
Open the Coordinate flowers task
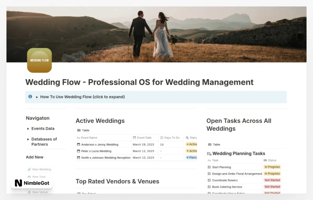(225, 180)
